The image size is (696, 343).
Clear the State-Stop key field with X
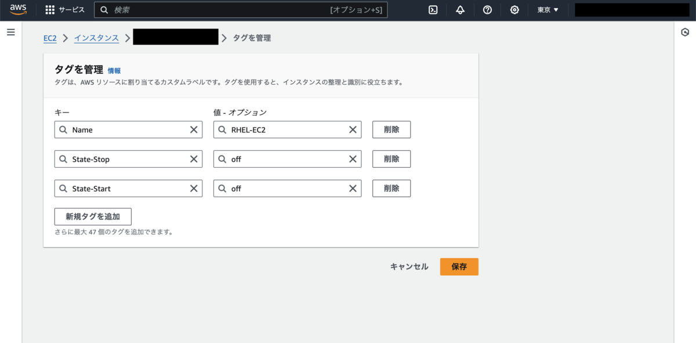pos(194,159)
